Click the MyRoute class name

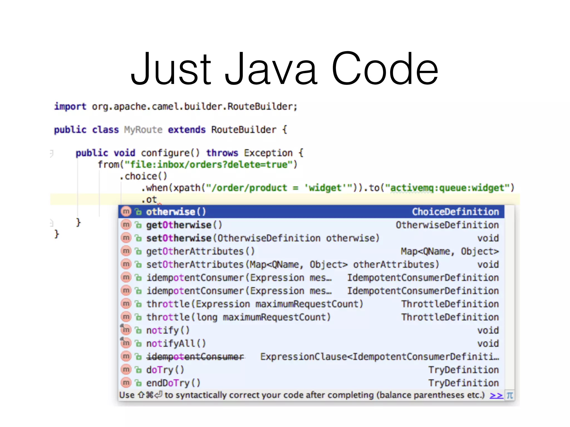click(143, 130)
